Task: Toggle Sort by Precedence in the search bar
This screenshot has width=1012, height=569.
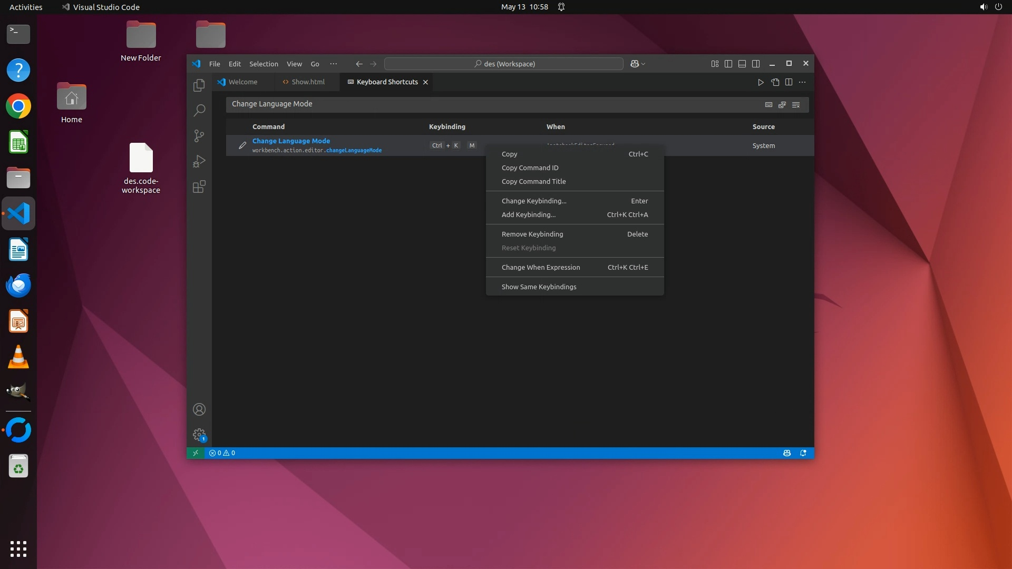Action: [782, 104]
